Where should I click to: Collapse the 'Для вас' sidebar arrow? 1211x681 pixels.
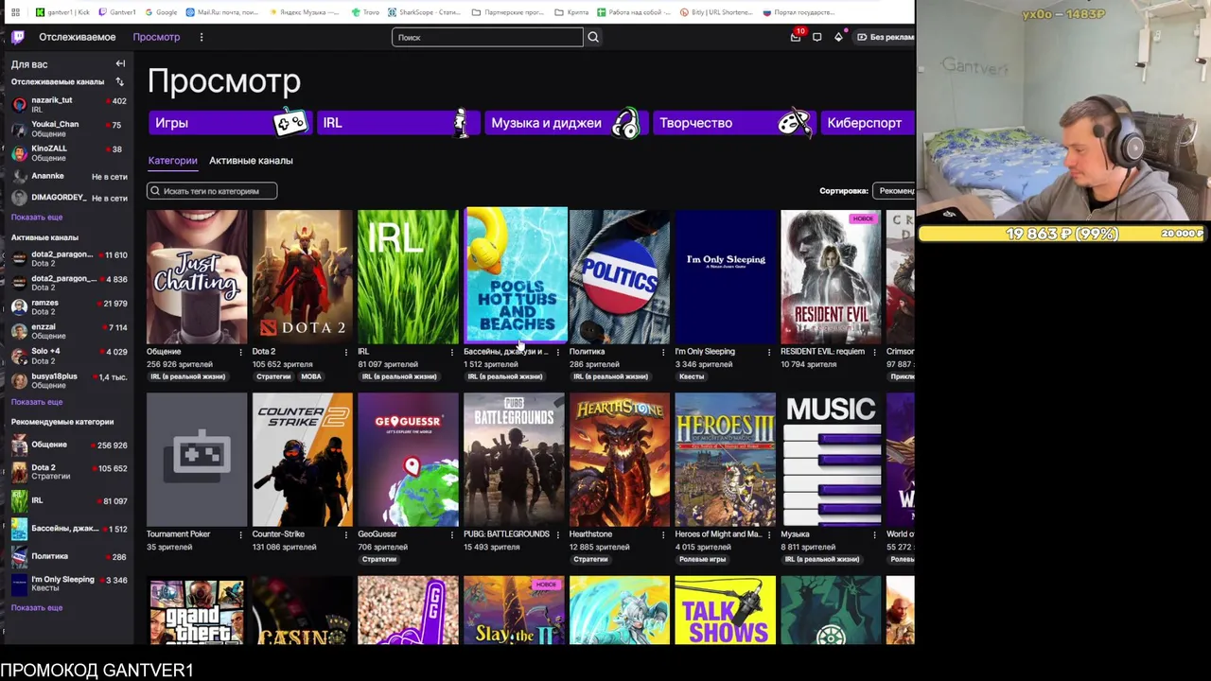(x=120, y=63)
